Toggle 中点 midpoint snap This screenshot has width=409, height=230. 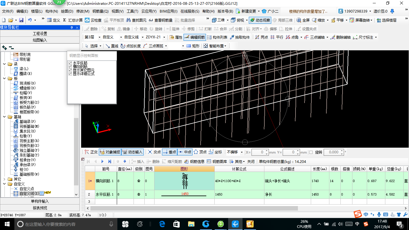click(x=185, y=152)
